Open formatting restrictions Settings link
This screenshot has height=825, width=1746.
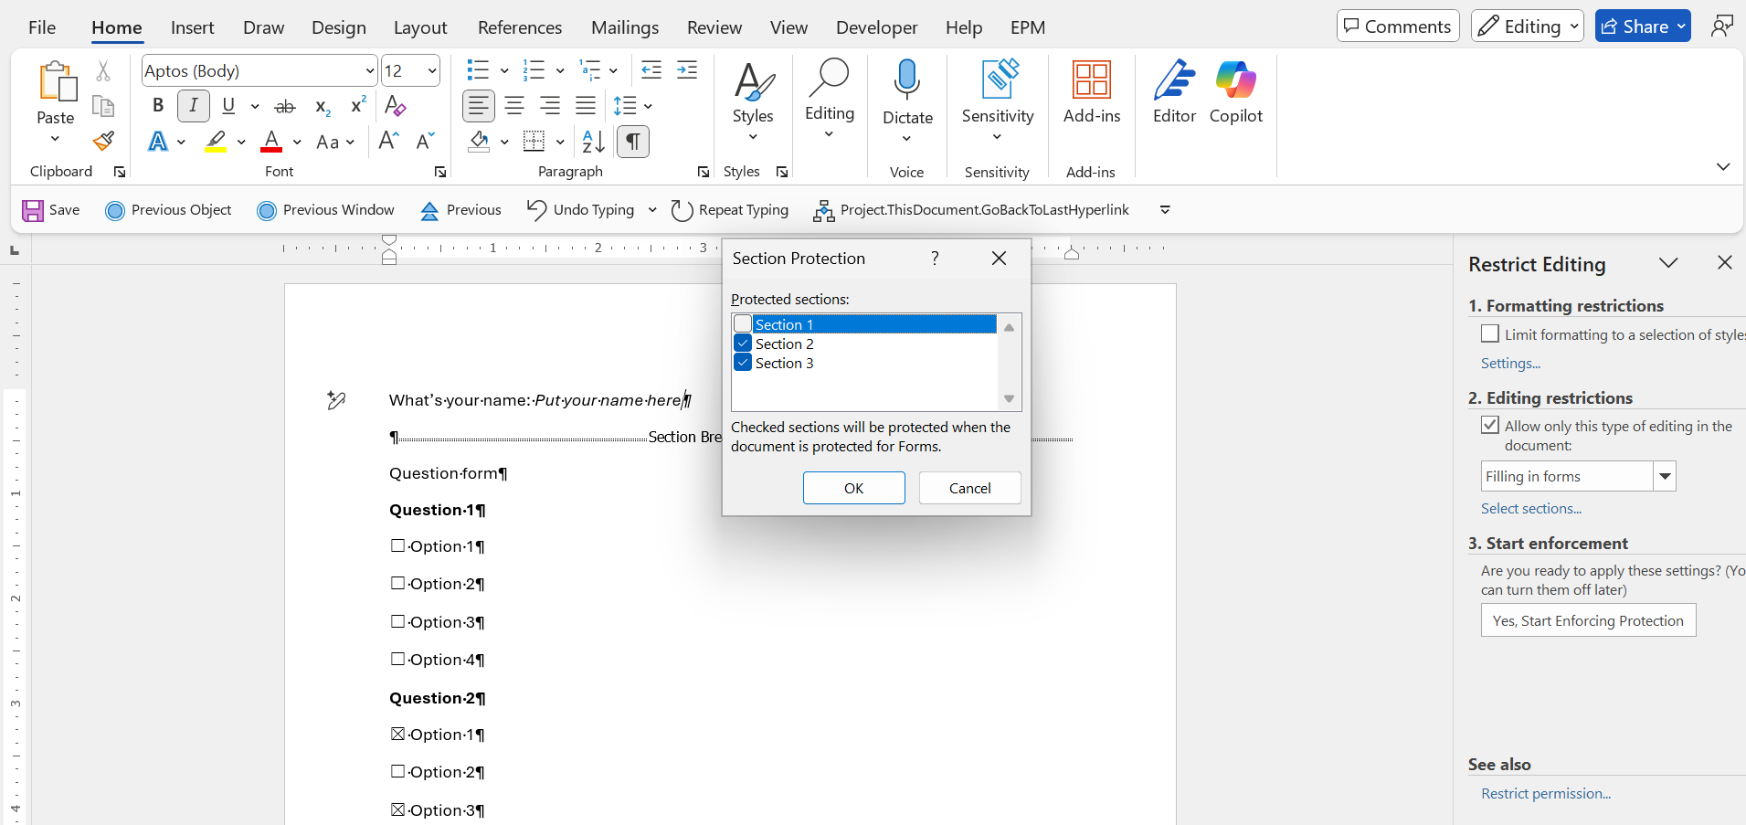pos(1510,364)
